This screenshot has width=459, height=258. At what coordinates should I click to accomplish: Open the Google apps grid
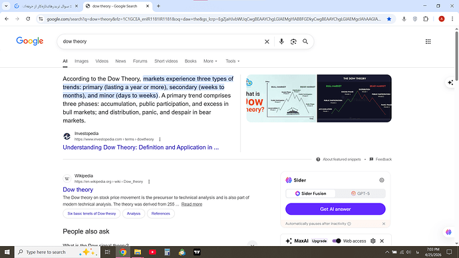point(428,41)
